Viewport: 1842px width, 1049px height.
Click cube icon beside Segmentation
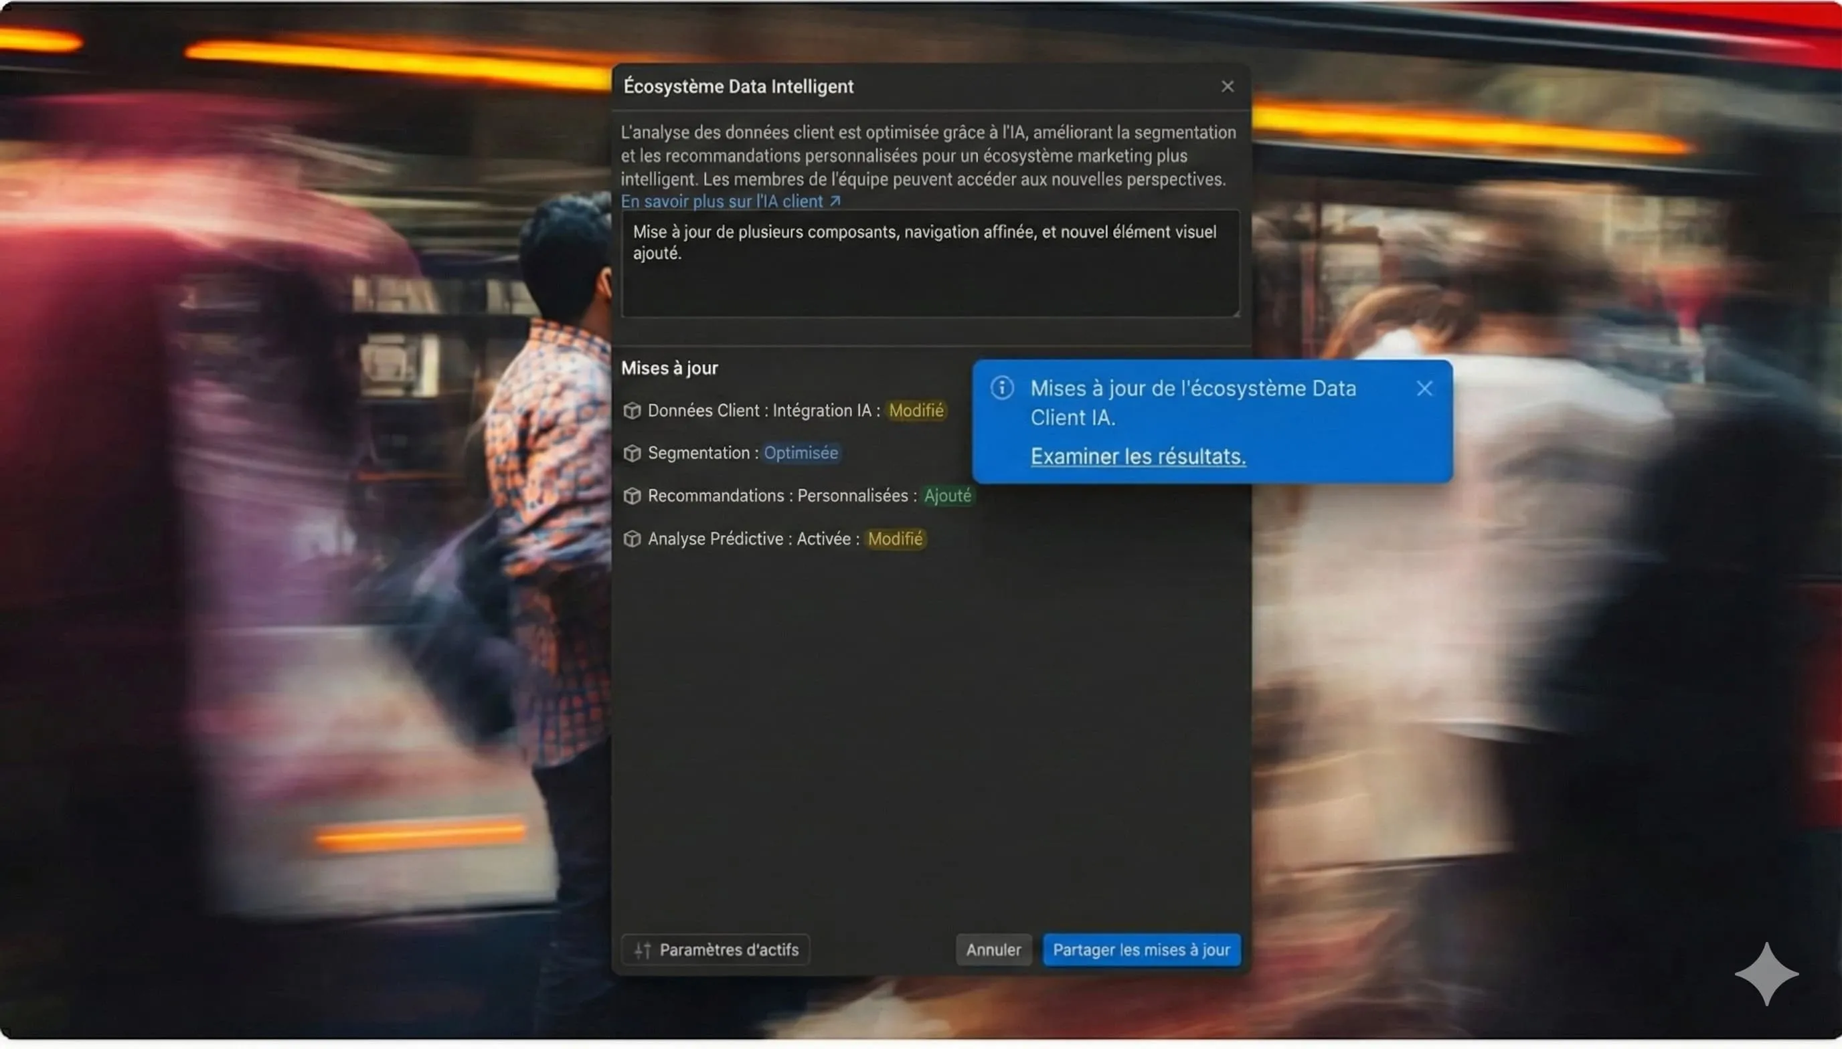point(632,453)
